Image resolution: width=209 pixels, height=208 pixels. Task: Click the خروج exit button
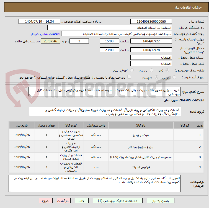tap(46, 201)
